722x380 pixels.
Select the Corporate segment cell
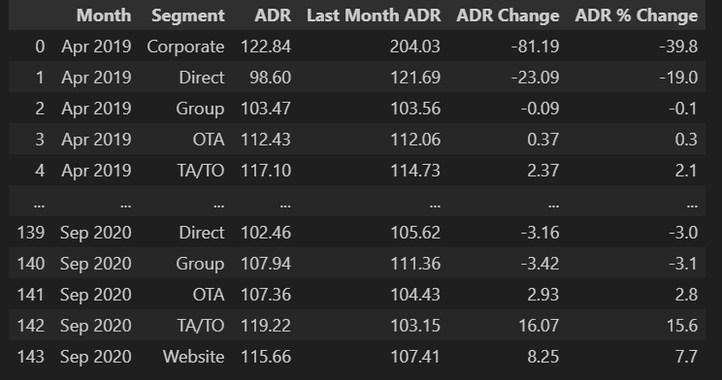tap(185, 47)
